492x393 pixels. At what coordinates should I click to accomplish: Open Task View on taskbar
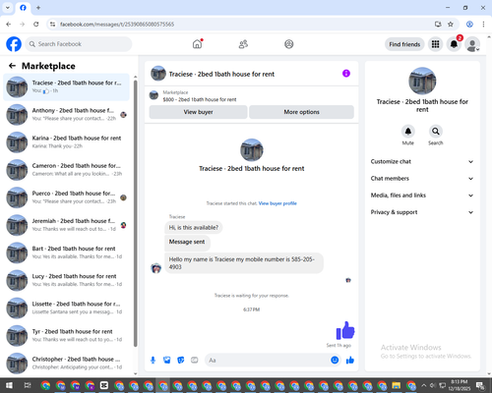click(28, 385)
